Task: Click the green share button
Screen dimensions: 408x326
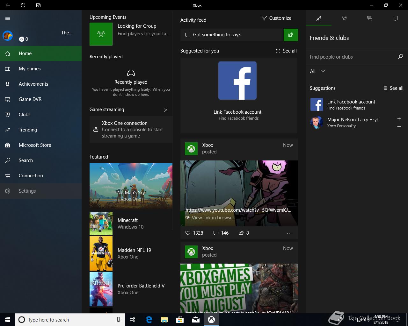Action: pyautogui.click(x=291, y=35)
